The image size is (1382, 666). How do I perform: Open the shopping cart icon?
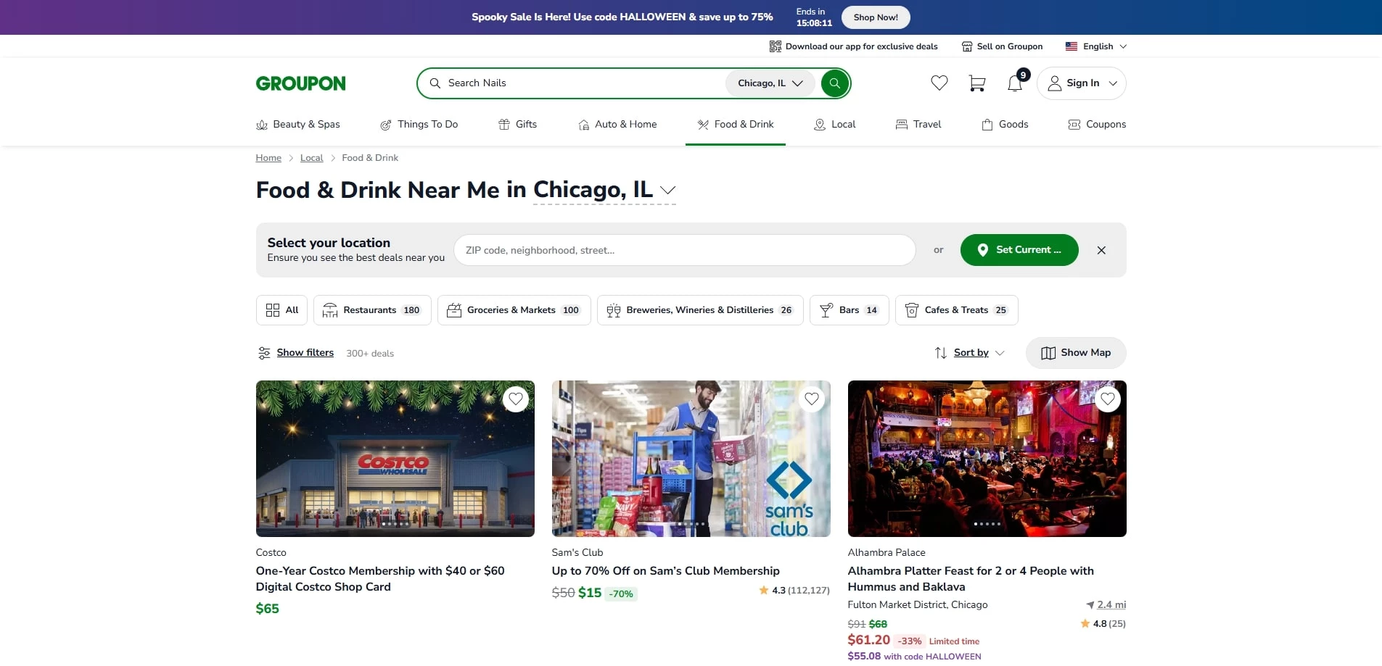pos(976,83)
